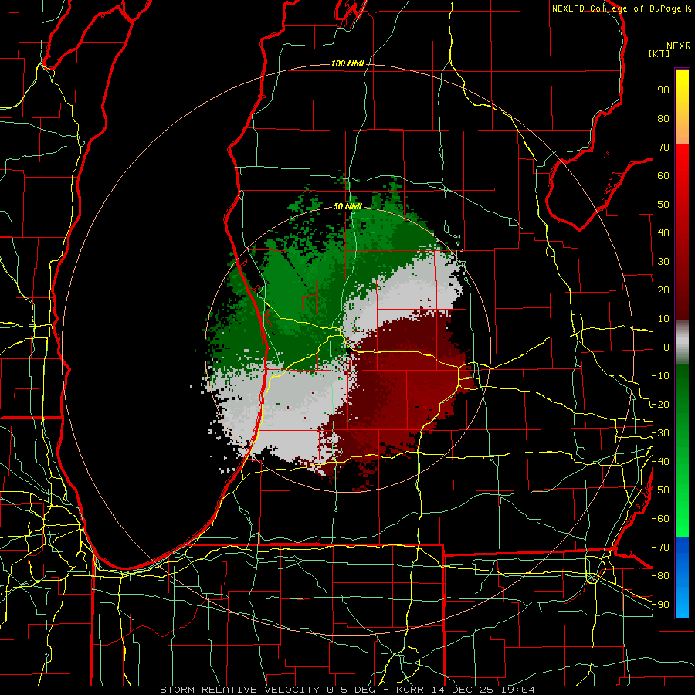Image resolution: width=695 pixels, height=695 pixels.
Task: Click the 100 NMI range ring label
Action: [347, 63]
